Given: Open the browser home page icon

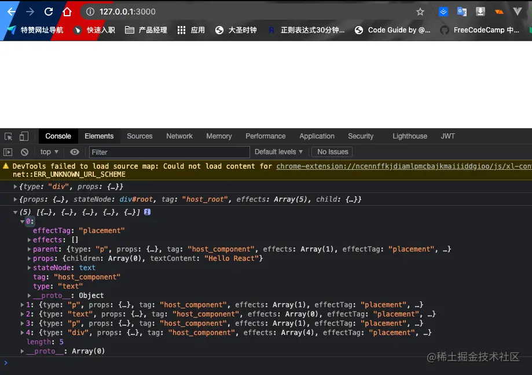Looking at the screenshot, I should 67,12.
